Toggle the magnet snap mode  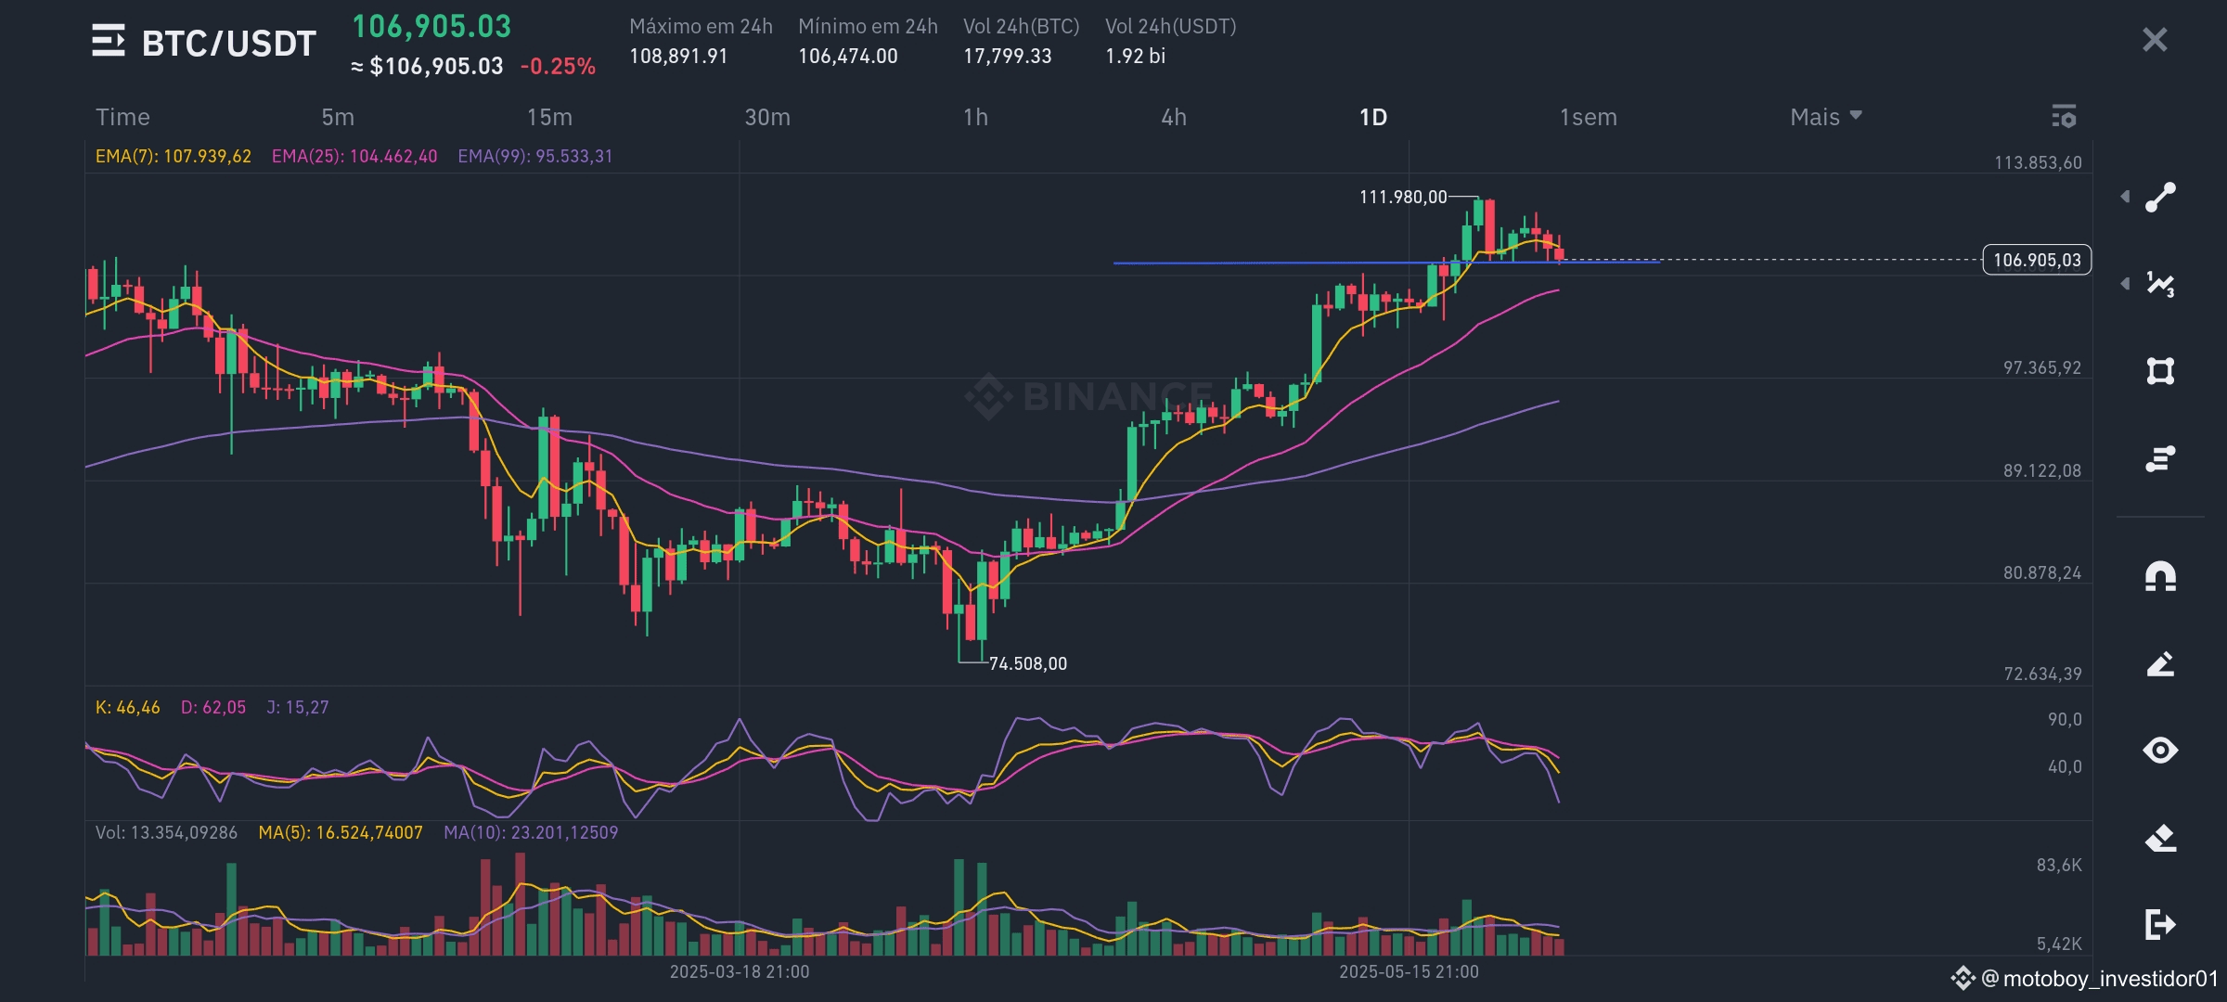click(x=2160, y=576)
